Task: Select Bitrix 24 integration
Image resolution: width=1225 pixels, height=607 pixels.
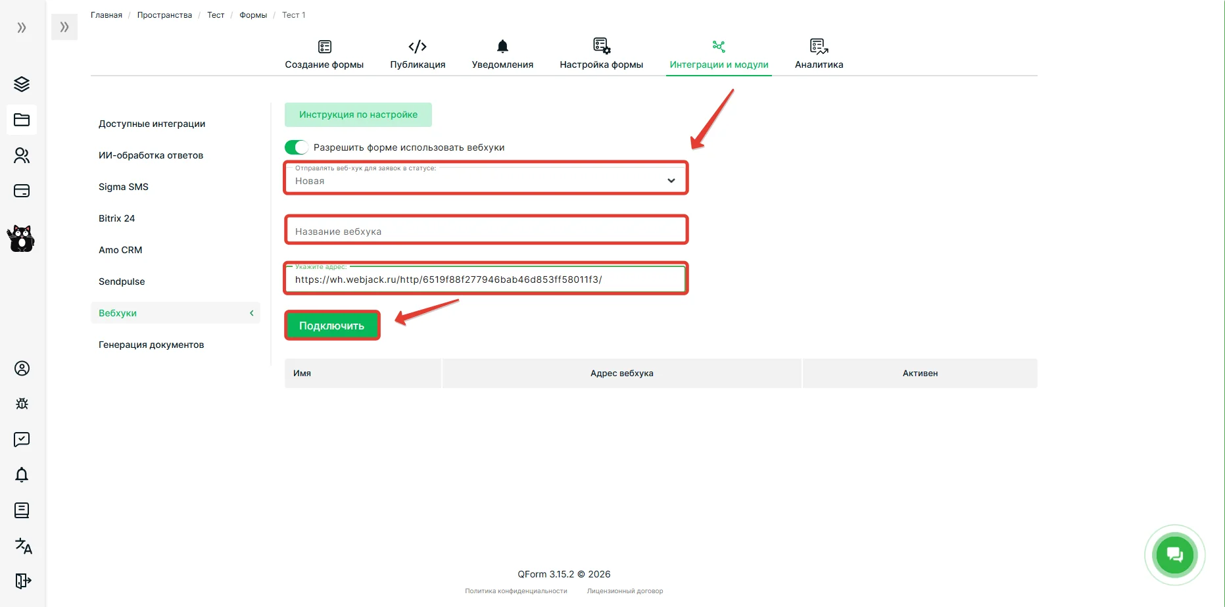Action: click(116, 218)
